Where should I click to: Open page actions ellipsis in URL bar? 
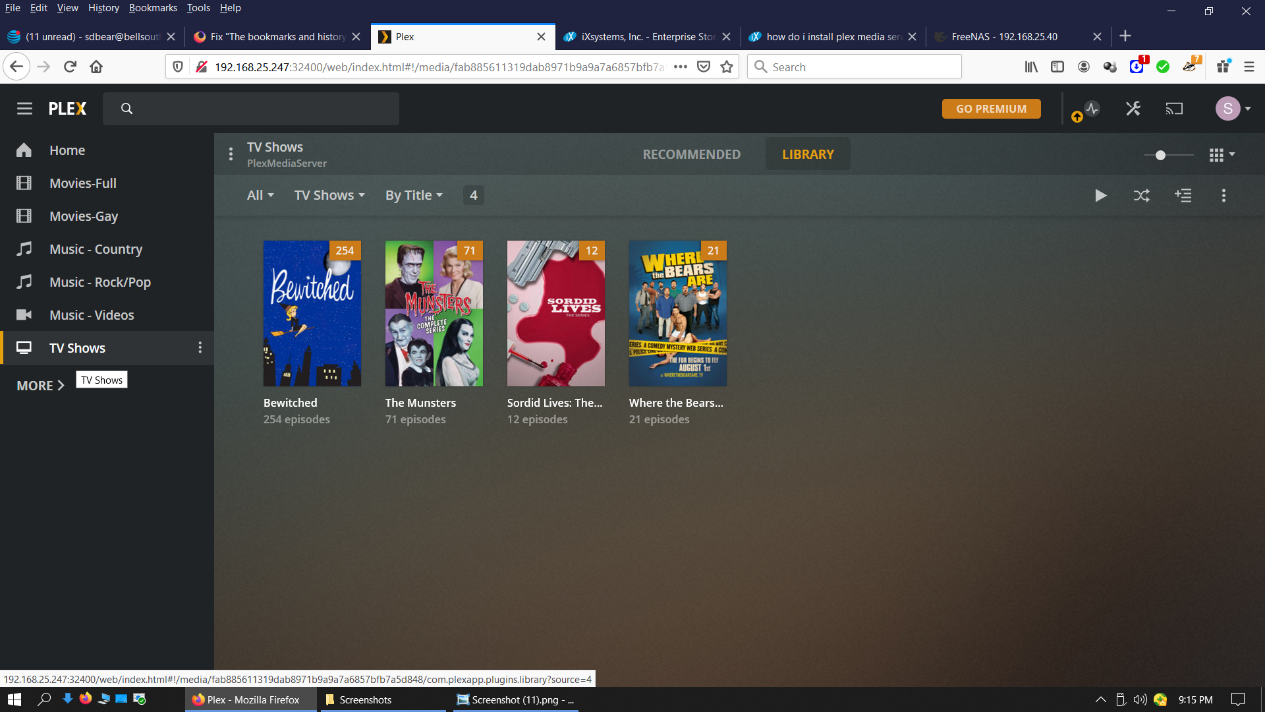pos(681,67)
